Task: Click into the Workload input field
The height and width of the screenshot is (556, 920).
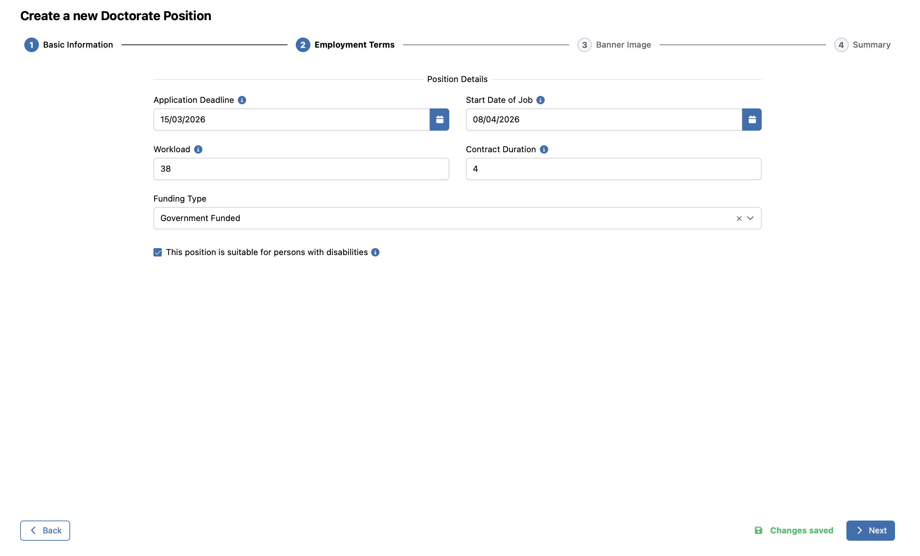Action: pyautogui.click(x=301, y=169)
